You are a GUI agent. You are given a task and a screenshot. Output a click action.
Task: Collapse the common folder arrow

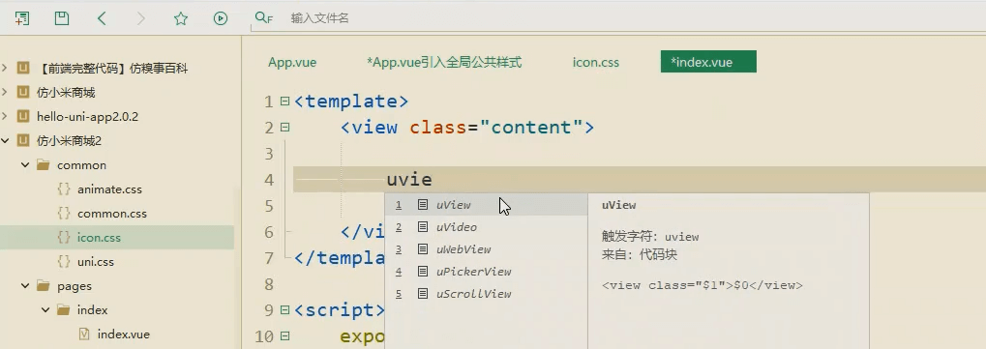(x=25, y=164)
